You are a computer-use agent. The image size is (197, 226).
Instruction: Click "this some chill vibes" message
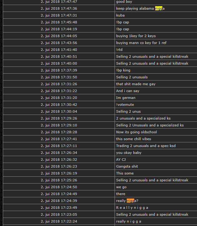[133, 139]
